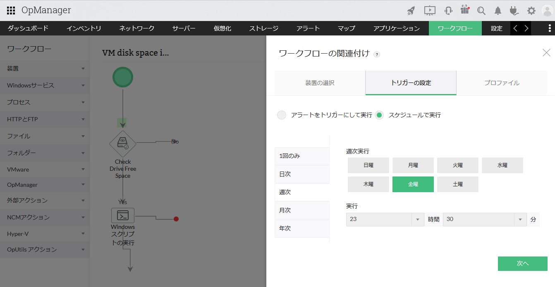Switch to トリガーの設定 tab
This screenshot has width=555, height=287.
(x=411, y=83)
